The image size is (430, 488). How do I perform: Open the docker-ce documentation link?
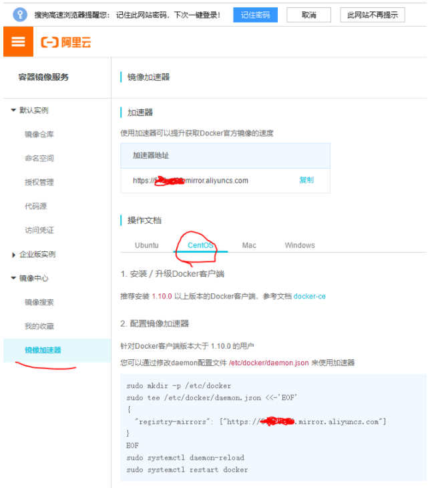310,296
